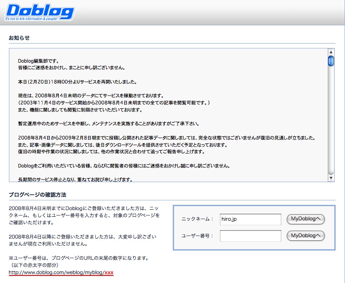The width and height of the screenshot is (345, 283).
Task: Click the お知らせ heading
Action: (19, 38)
